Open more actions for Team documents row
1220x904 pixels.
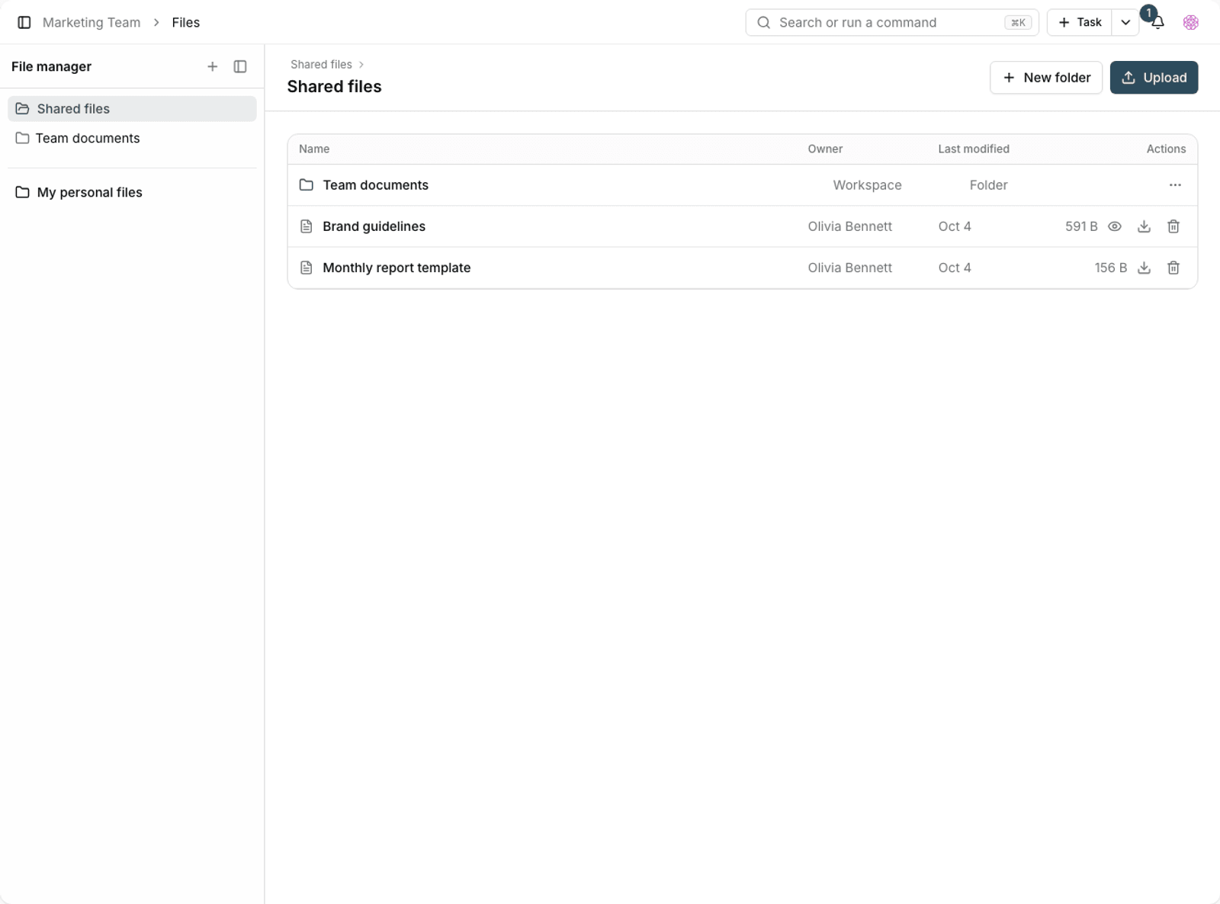[1175, 185]
